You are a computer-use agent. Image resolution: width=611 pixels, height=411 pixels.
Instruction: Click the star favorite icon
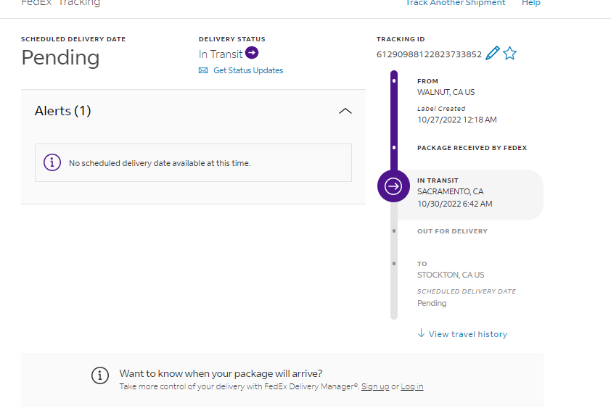[x=510, y=53]
